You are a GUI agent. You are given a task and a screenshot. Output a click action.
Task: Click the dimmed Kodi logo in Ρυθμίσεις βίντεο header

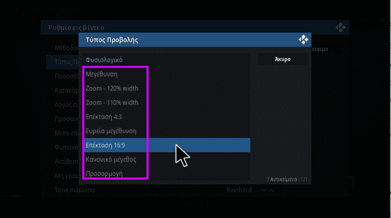click(340, 27)
